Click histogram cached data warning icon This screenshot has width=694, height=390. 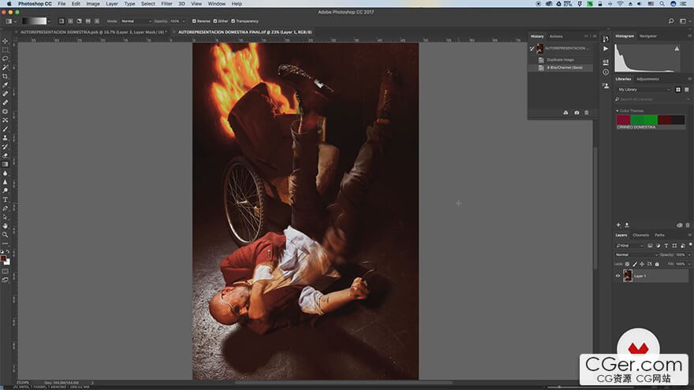676,49
